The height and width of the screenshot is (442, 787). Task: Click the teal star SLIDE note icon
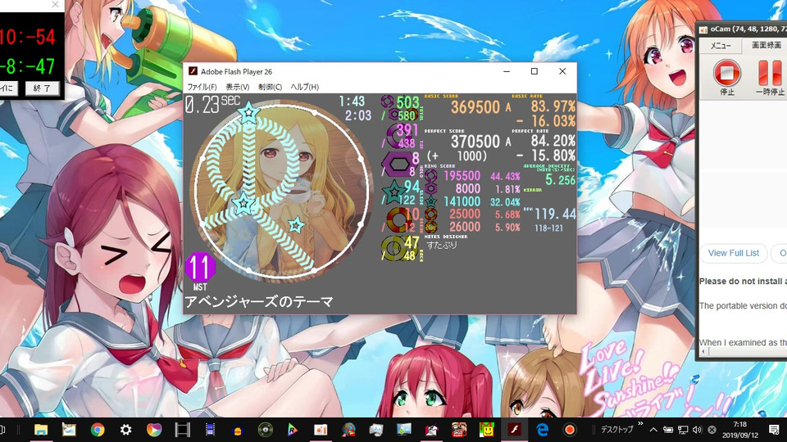point(394,192)
